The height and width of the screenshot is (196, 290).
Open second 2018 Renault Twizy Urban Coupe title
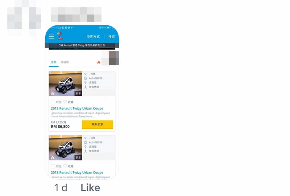click(77, 172)
